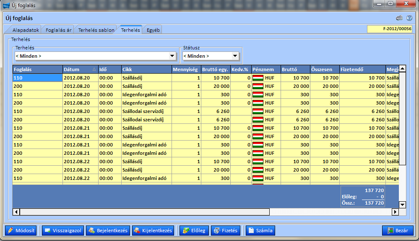
Task: Click the Összesen column header
Action: [x=325, y=69]
